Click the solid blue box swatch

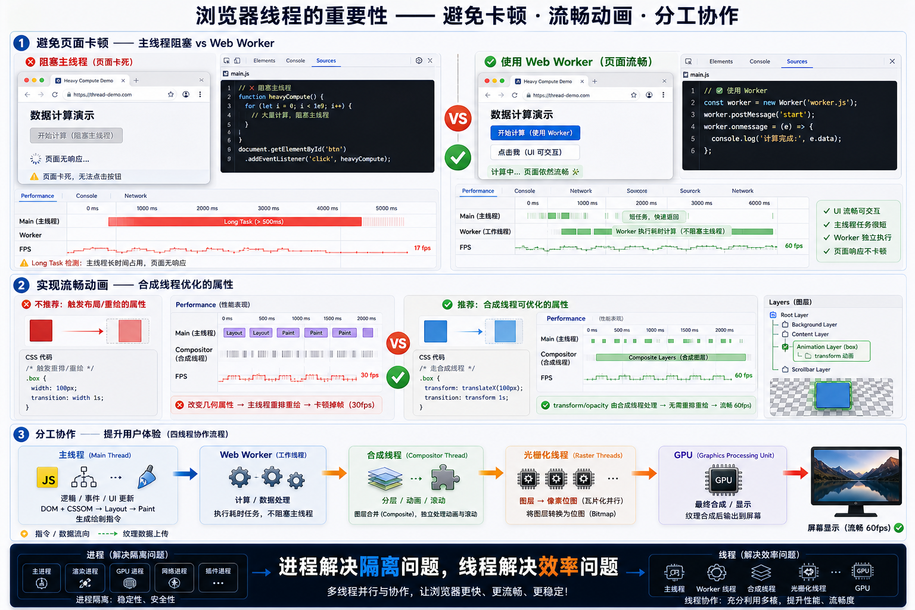[435, 331]
